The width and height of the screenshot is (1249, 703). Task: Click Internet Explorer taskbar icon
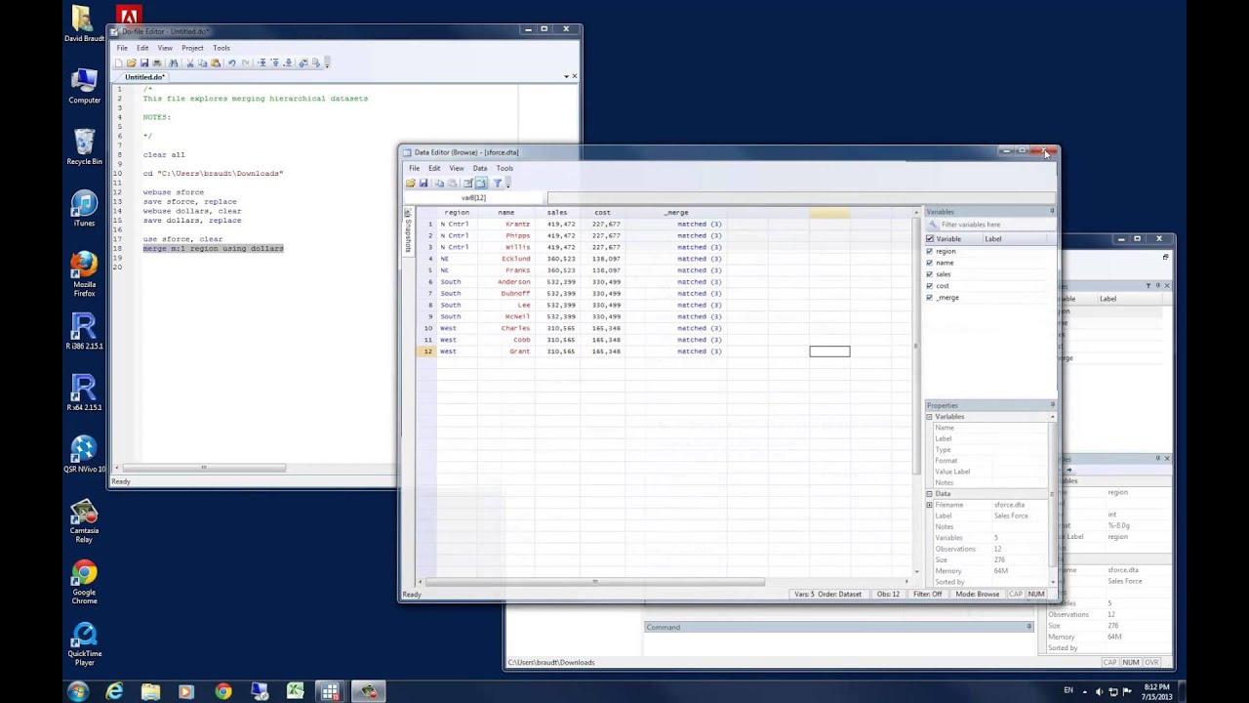click(114, 691)
